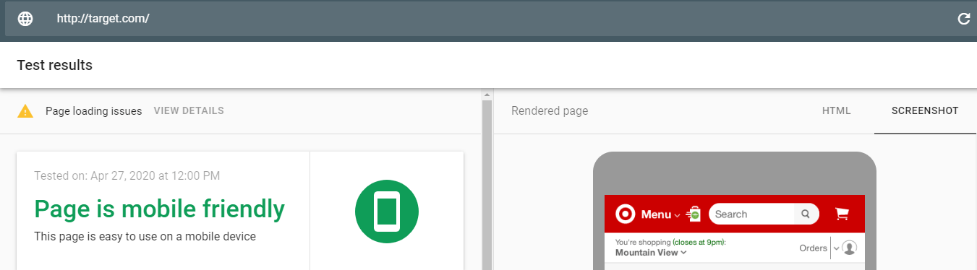Viewport: 977px width, 270px height.
Task: Click the 'closes at 9pm' text
Action: point(699,243)
